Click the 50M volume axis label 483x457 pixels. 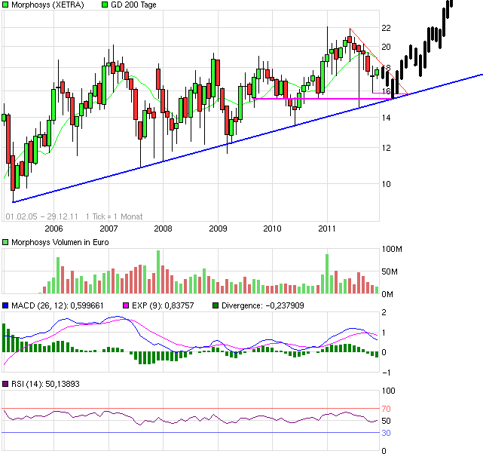[x=390, y=271]
